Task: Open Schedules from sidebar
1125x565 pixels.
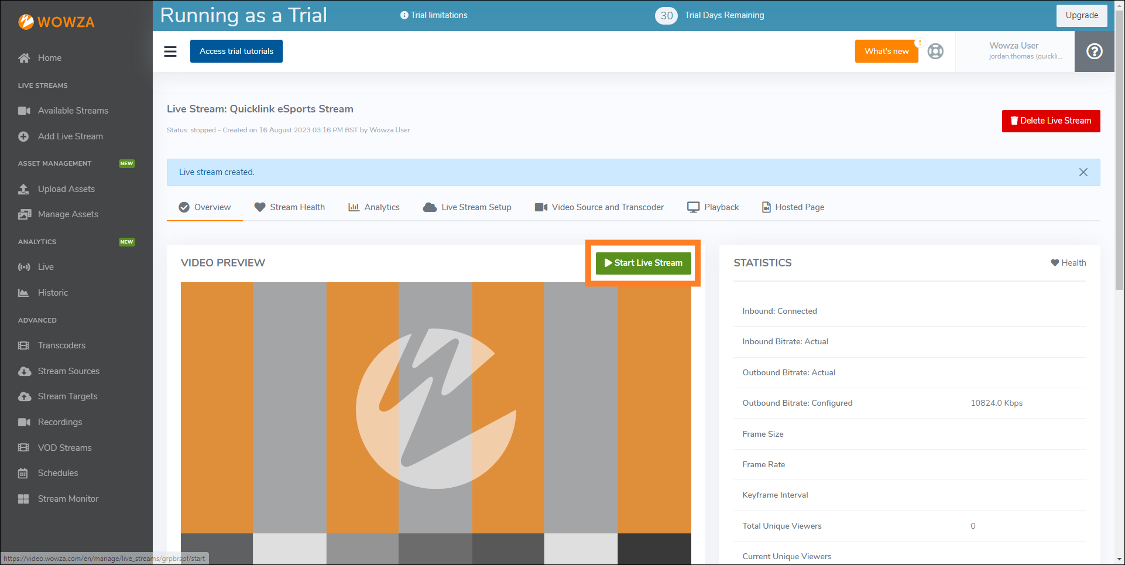Action: (57, 473)
